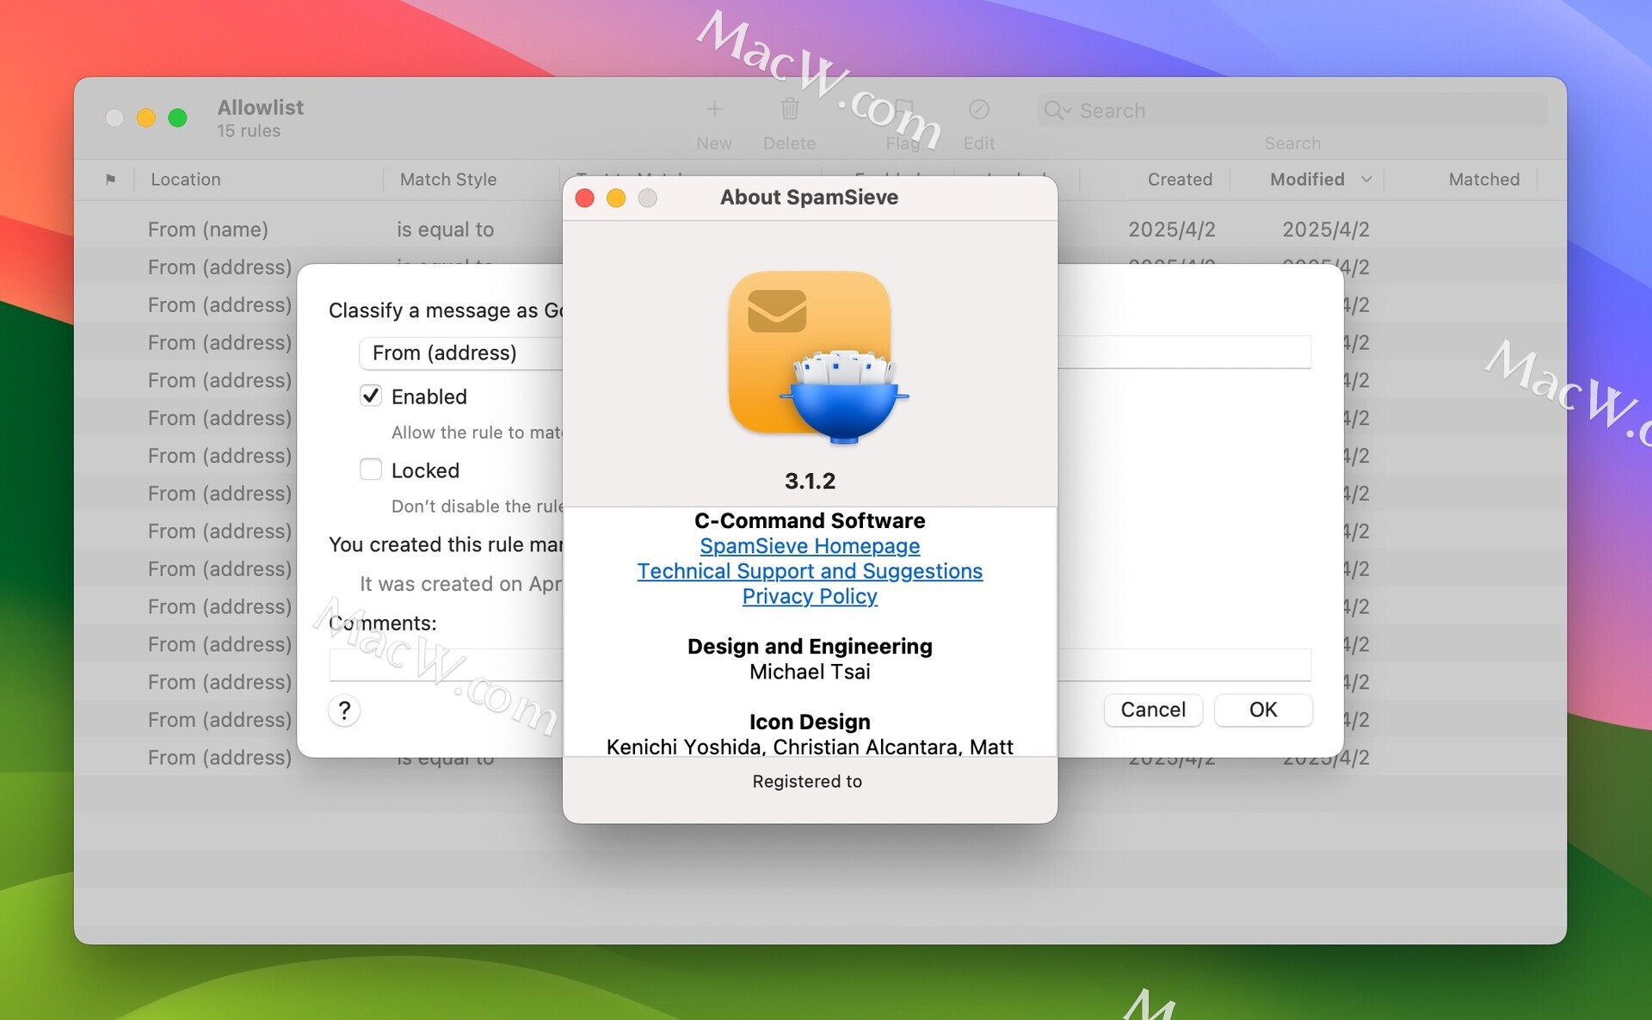Image resolution: width=1652 pixels, height=1020 pixels.
Task: Open the help question mark button
Action: [x=344, y=710]
